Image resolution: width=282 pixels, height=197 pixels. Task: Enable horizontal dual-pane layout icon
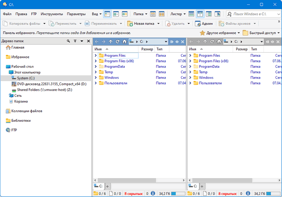pyautogui.click(x=191, y=14)
